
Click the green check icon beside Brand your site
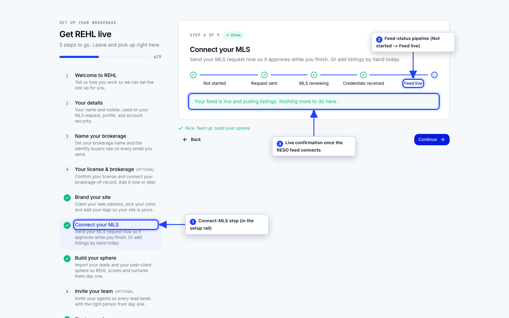coord(67,198)
